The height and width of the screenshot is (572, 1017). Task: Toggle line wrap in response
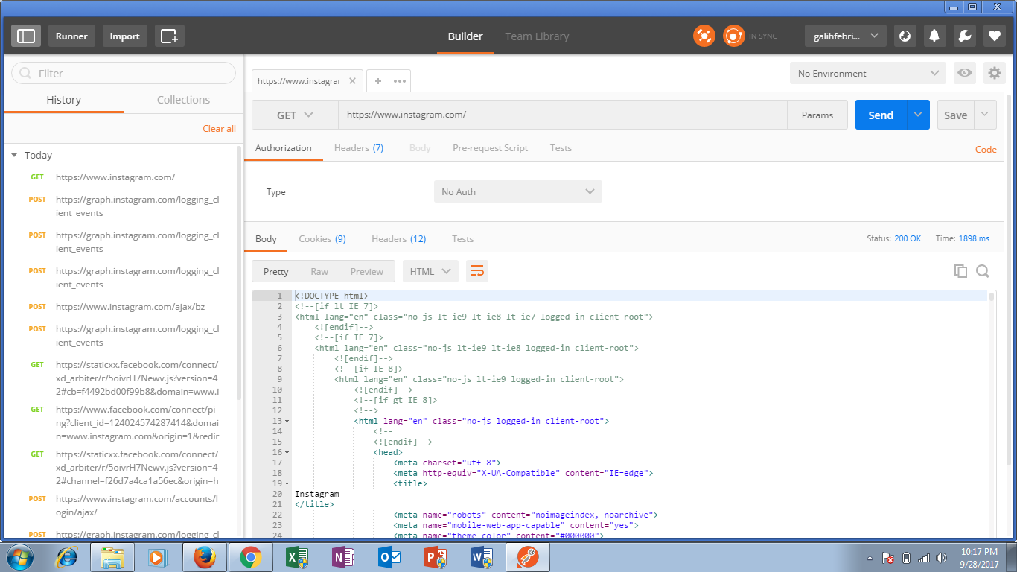[x=477, y=271]
